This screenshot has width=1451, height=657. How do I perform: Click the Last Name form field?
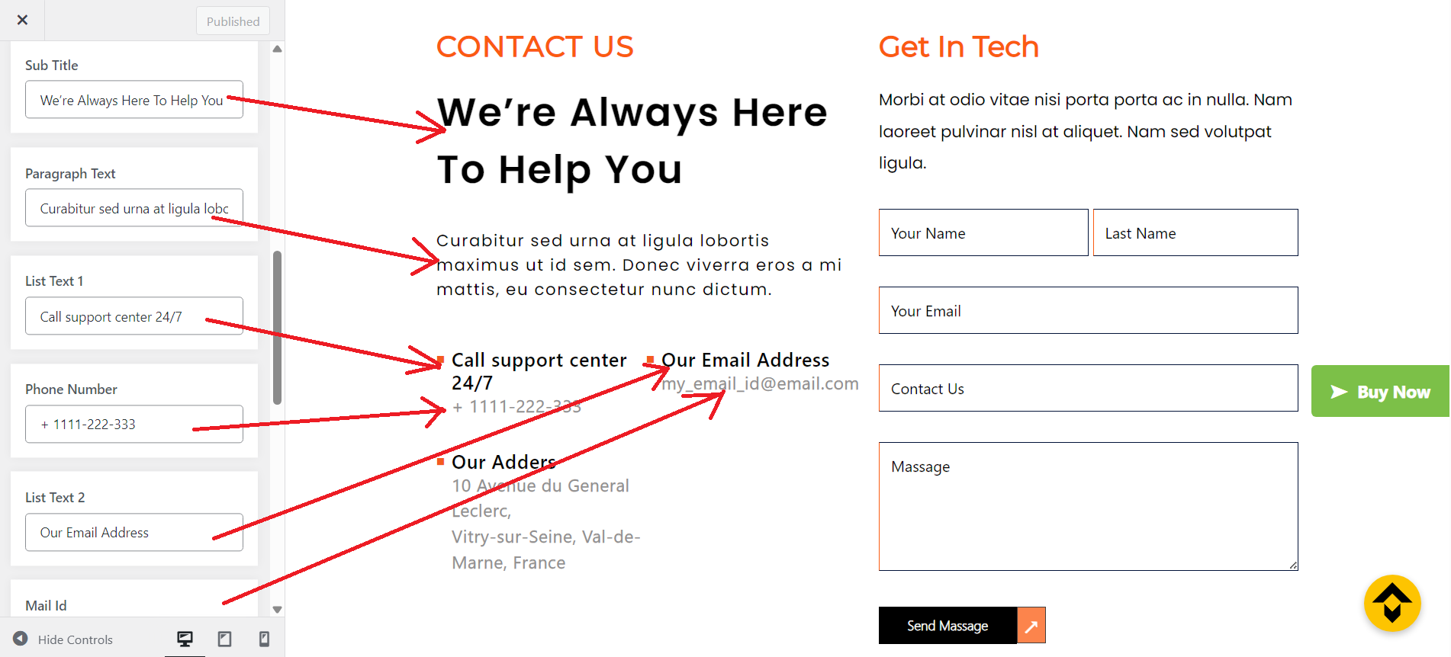point(1195,233)
